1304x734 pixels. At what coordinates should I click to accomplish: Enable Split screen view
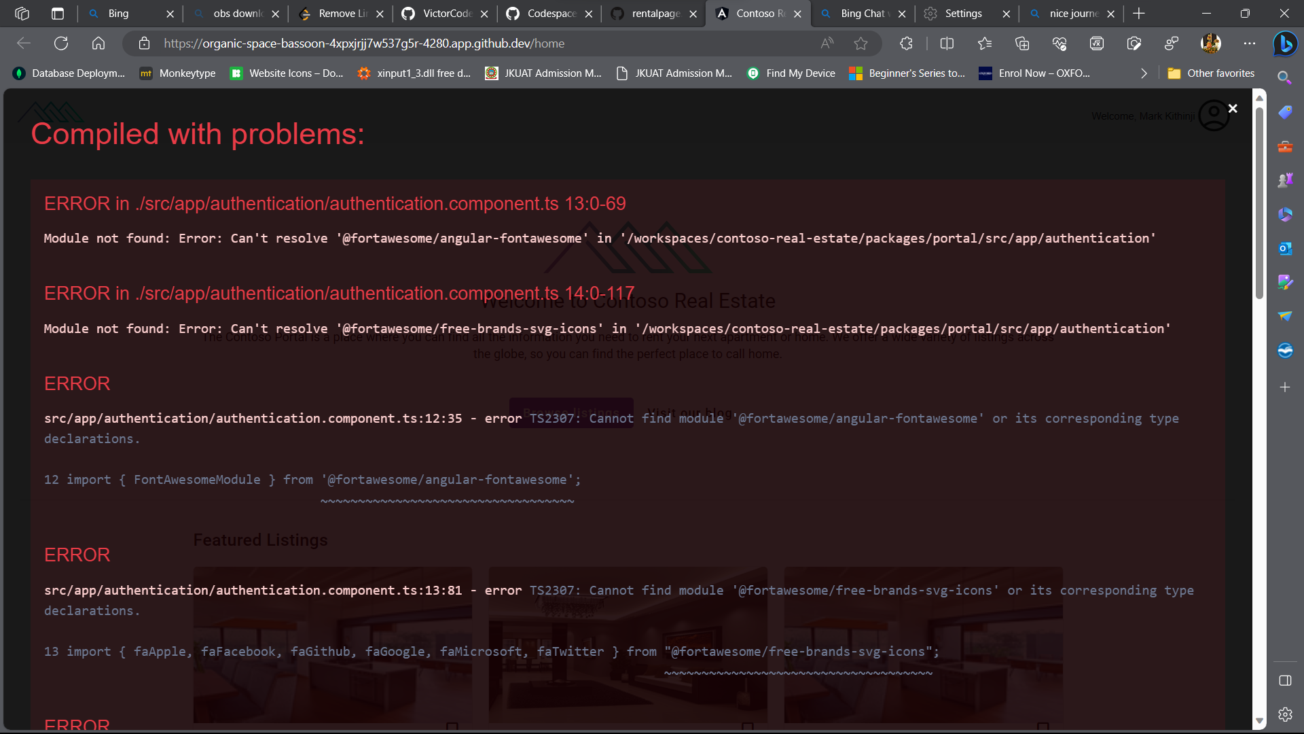tap(946, 43)
